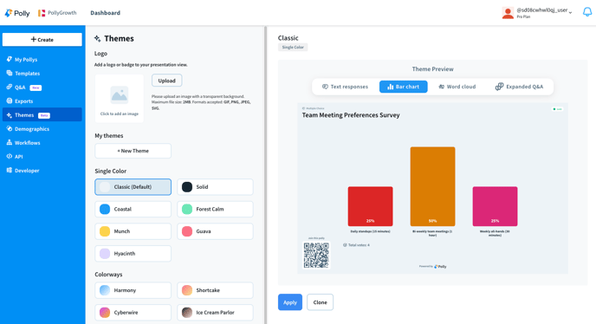The image size is (596, 324).
Task: Click the orange 50% bar
Action: click(432, 187)
